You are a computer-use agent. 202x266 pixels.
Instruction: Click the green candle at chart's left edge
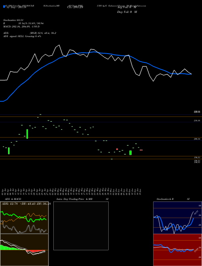pos(9,151)
